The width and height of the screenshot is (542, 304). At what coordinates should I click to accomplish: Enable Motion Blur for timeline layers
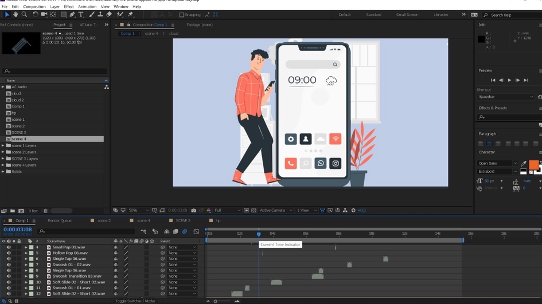[x=185, y=231]
